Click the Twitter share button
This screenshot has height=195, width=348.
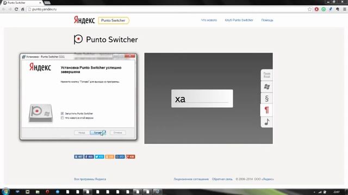(x=100, y=157)
